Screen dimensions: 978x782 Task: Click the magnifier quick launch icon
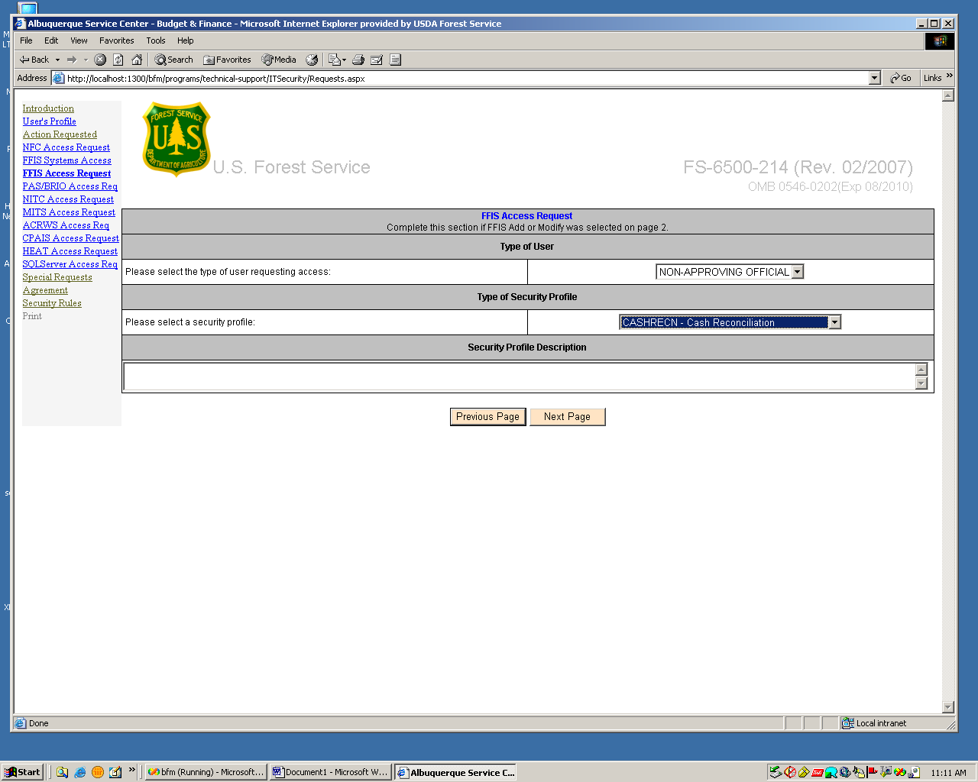click(x=63, y=772)
